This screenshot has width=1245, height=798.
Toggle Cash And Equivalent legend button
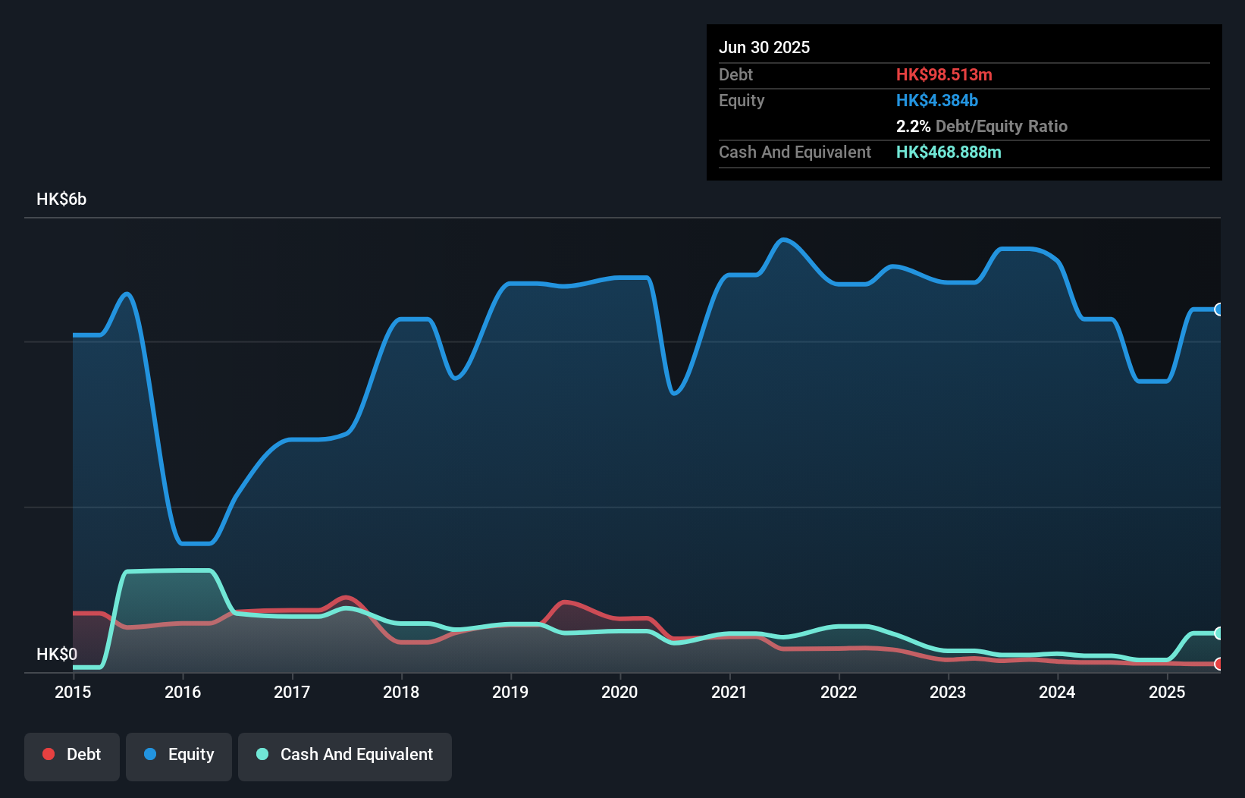point(345,756)
